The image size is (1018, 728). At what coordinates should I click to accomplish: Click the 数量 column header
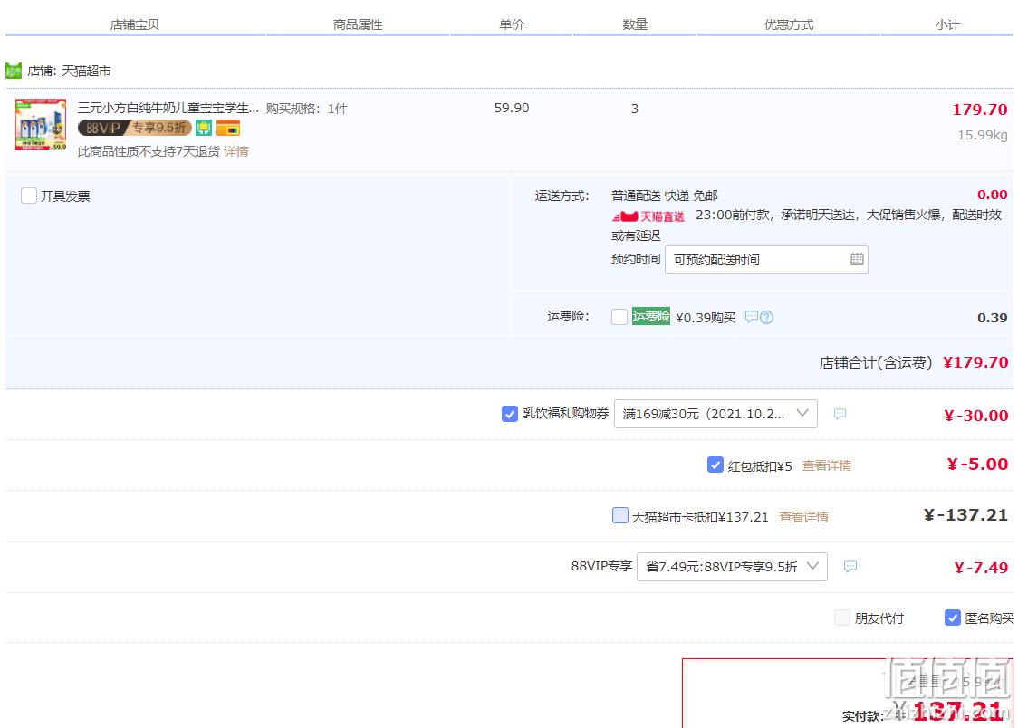[x=635, y=24]
